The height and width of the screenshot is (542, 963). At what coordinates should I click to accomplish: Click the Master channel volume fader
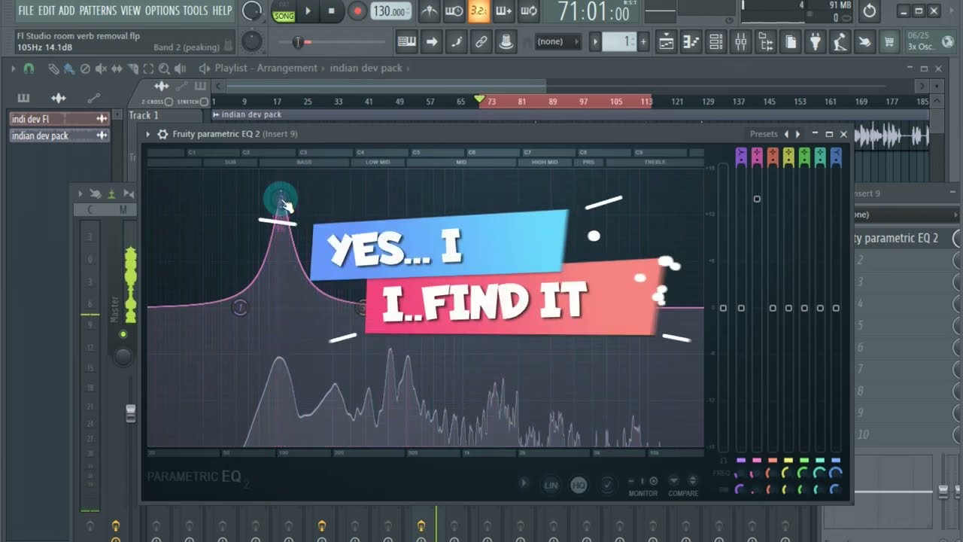tap(131, 413)
